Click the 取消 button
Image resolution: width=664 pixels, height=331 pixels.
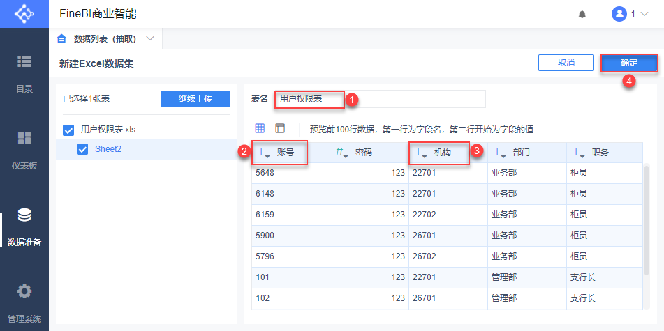[x=566, y=63]
